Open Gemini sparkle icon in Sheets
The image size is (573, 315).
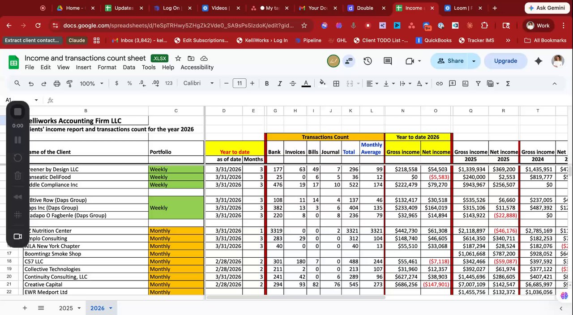click(x=539, y=61)
